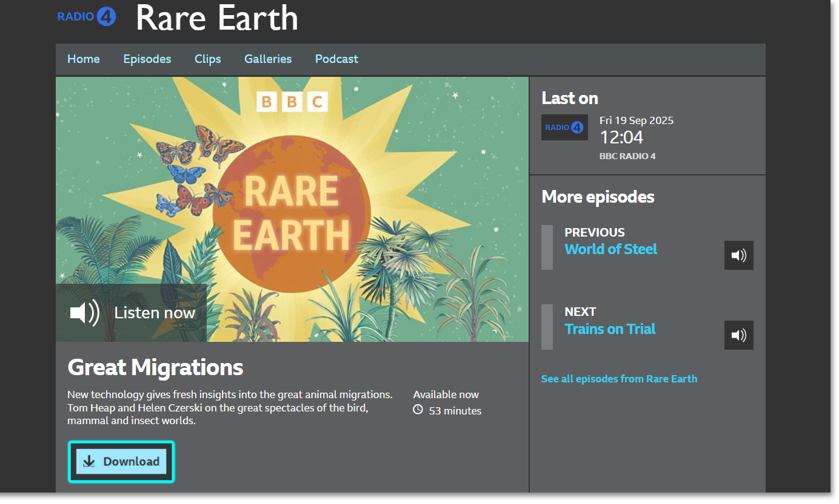Image resolution: width=839 pixels, height=504 pixels.
Task: Click the Radio 4 logo in the Last on panel
Action: [x=564, y=127]
